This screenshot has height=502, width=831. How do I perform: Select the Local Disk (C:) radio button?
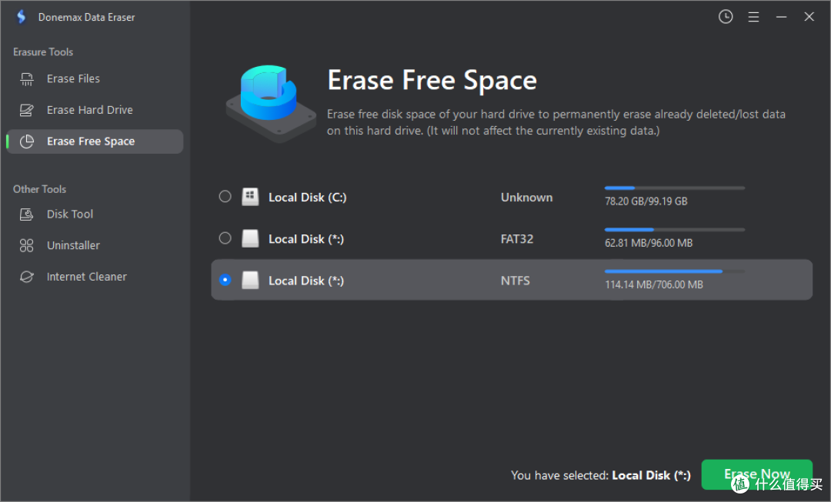click(225, 197)
